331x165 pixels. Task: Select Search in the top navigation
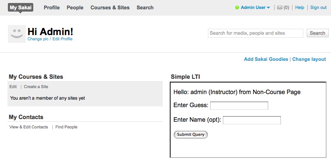coord(145,7)
